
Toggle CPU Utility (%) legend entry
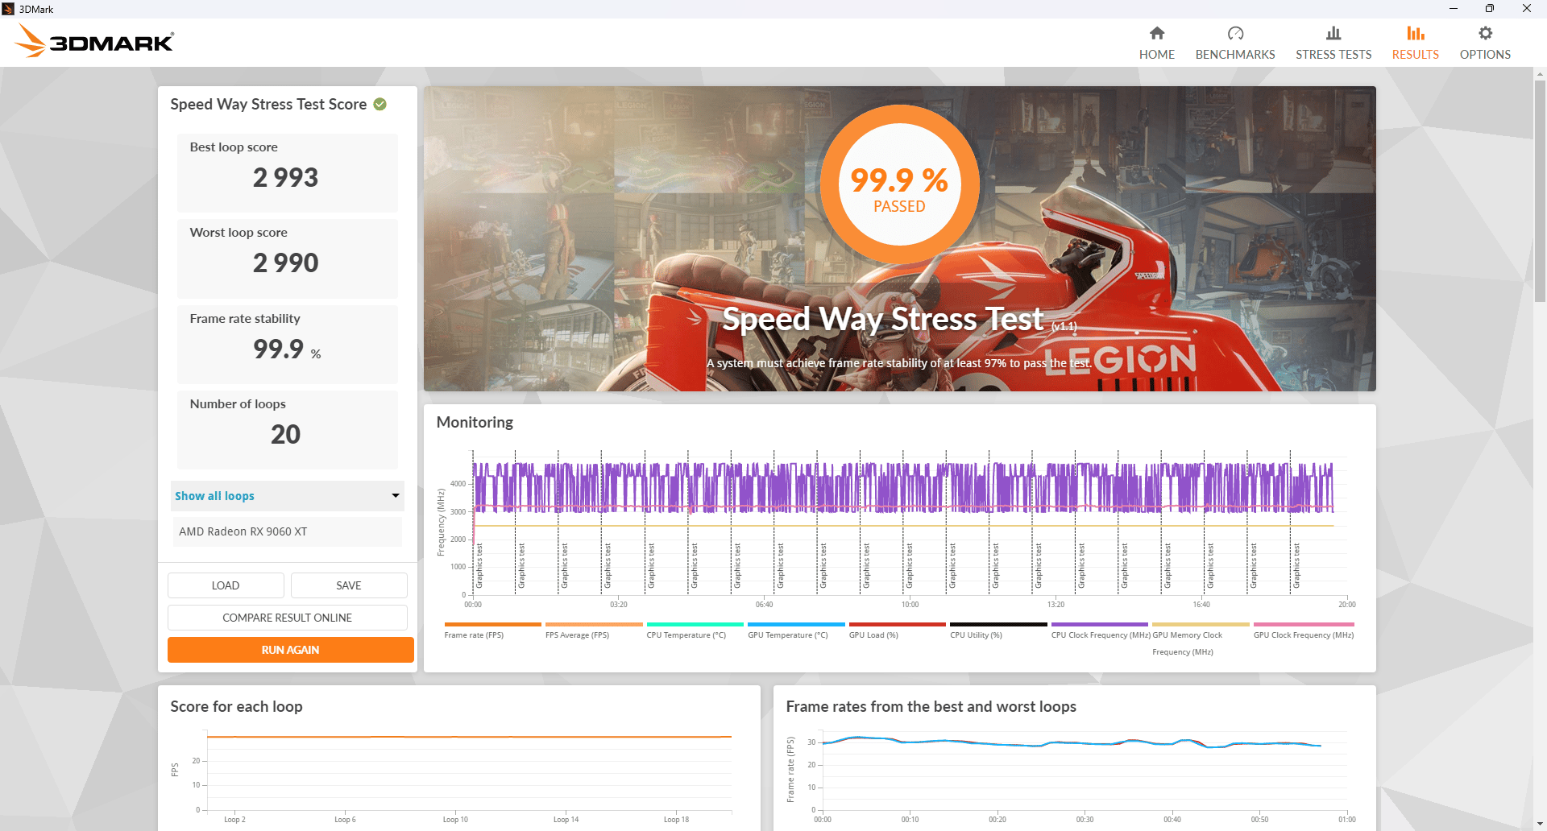click(998, 630)
